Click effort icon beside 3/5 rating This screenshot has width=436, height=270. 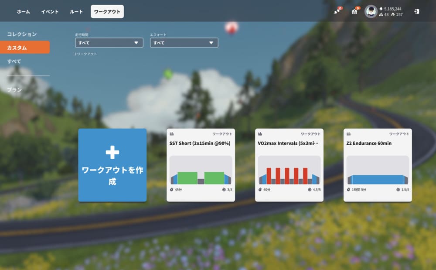(x=224, y=190)
